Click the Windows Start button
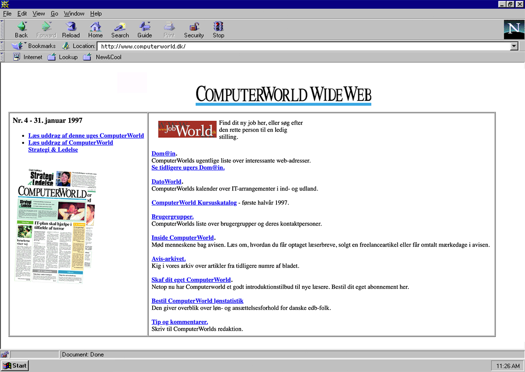525x372 pixels. click(15, 365)
